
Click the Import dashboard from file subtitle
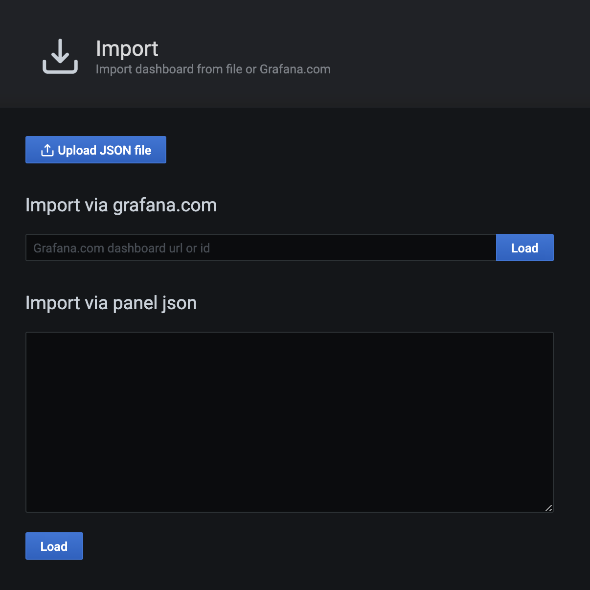pos(213,69)
